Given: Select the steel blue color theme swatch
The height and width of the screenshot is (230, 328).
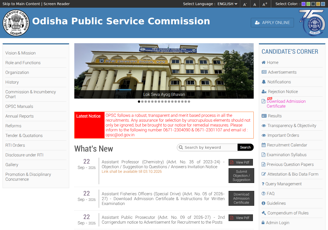Looking at the screenshot, I should click(x=323, y=4).
